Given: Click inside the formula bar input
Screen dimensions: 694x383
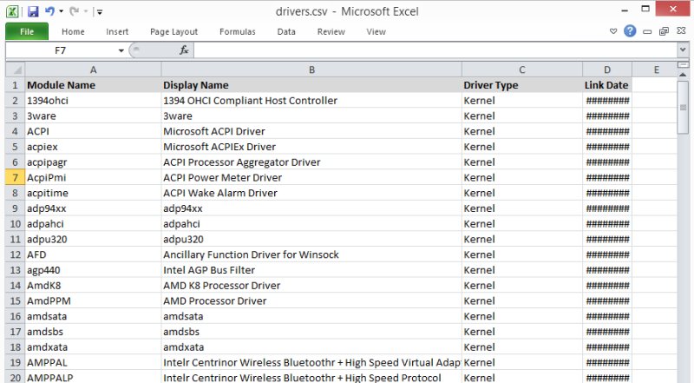Looking at the screenshot, I should point(434,50).
